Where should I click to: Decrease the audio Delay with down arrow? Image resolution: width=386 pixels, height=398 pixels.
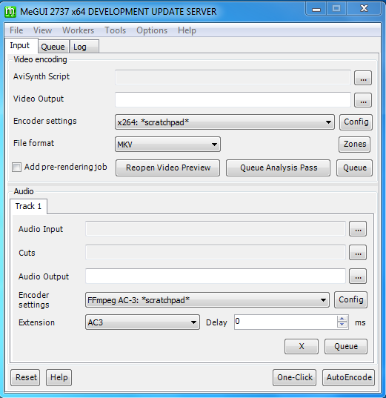(x=342, y=325)
